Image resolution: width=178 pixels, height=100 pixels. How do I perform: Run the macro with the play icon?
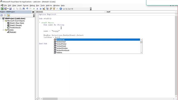(x=34, y=9)
